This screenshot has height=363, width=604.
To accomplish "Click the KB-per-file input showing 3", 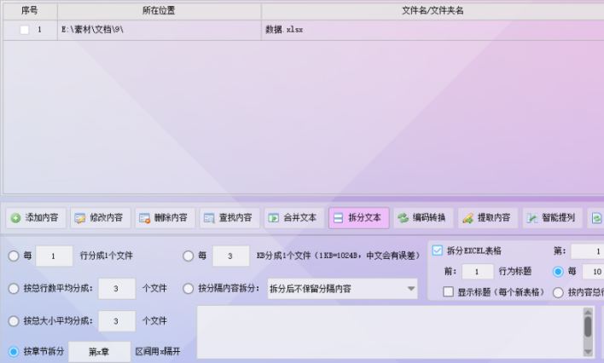I will pos(231,256).
